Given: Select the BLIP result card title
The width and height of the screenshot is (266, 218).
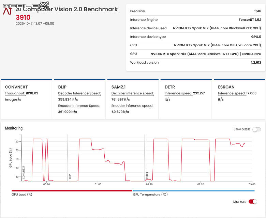Looking at the screenshot, I should [x=62, y=87].
